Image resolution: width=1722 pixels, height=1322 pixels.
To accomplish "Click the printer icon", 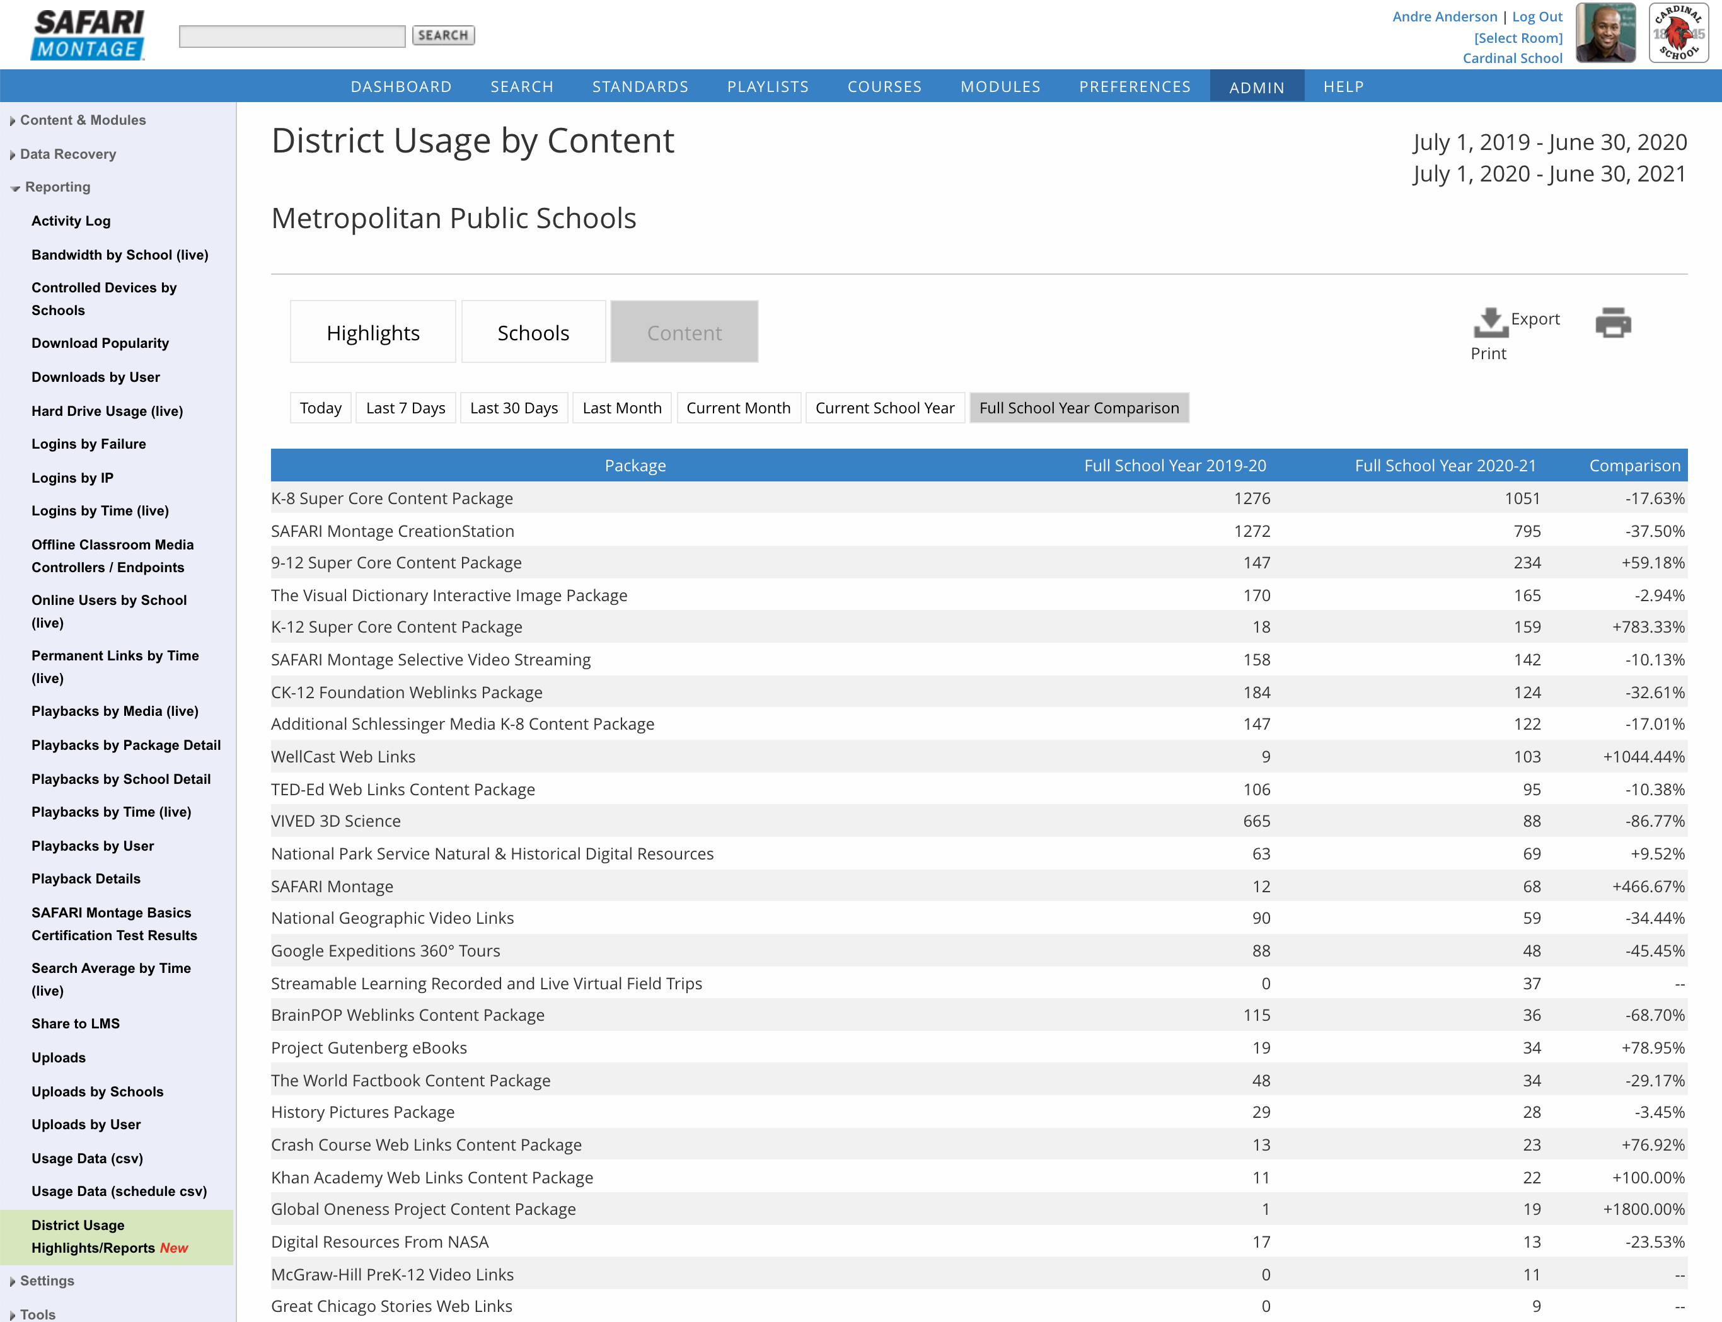I will coord(1612,322).
